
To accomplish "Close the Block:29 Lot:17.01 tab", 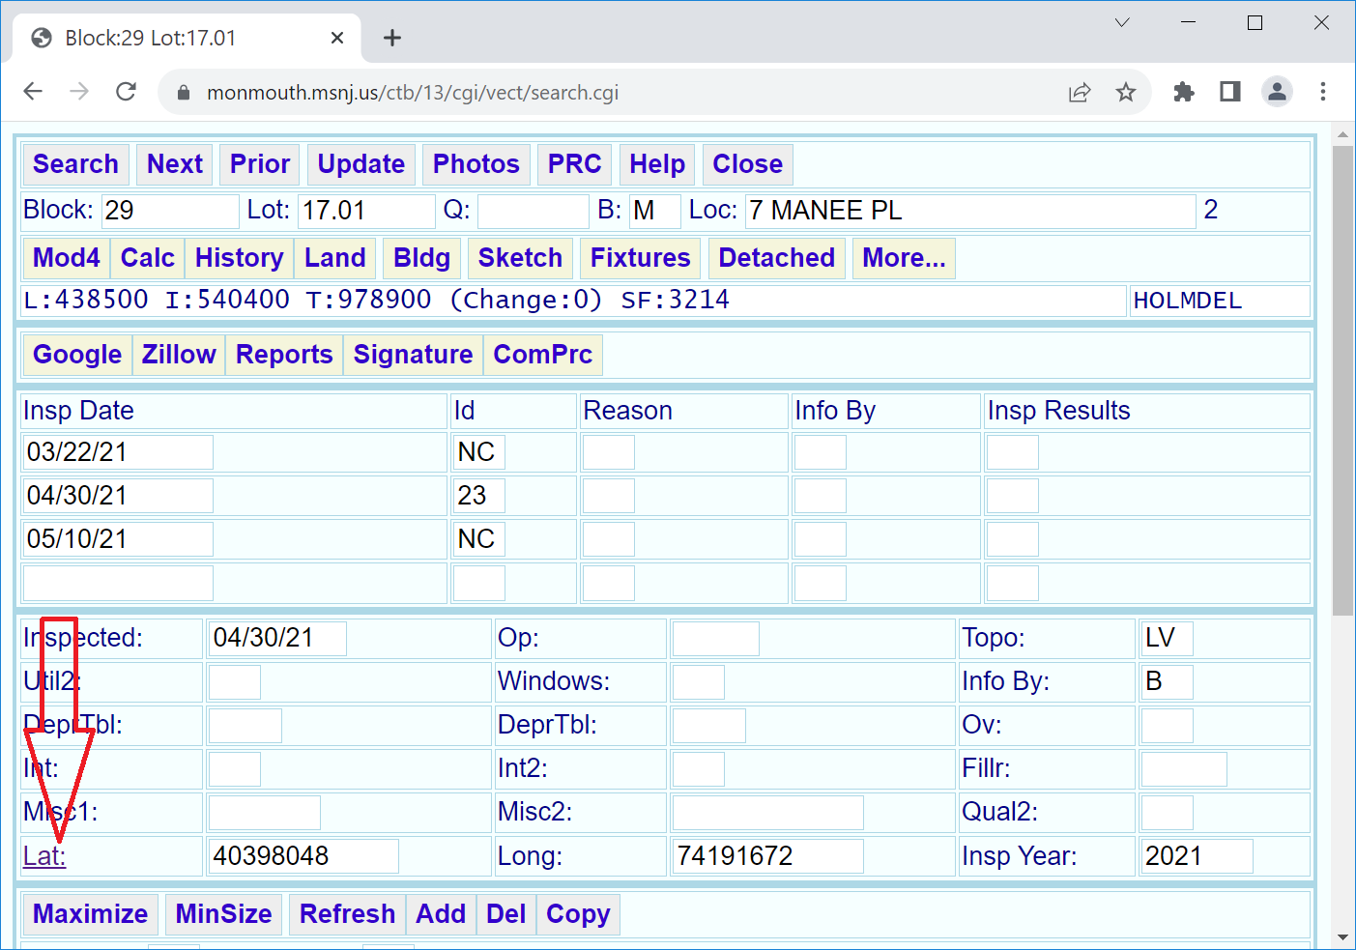I will (337, 38).
